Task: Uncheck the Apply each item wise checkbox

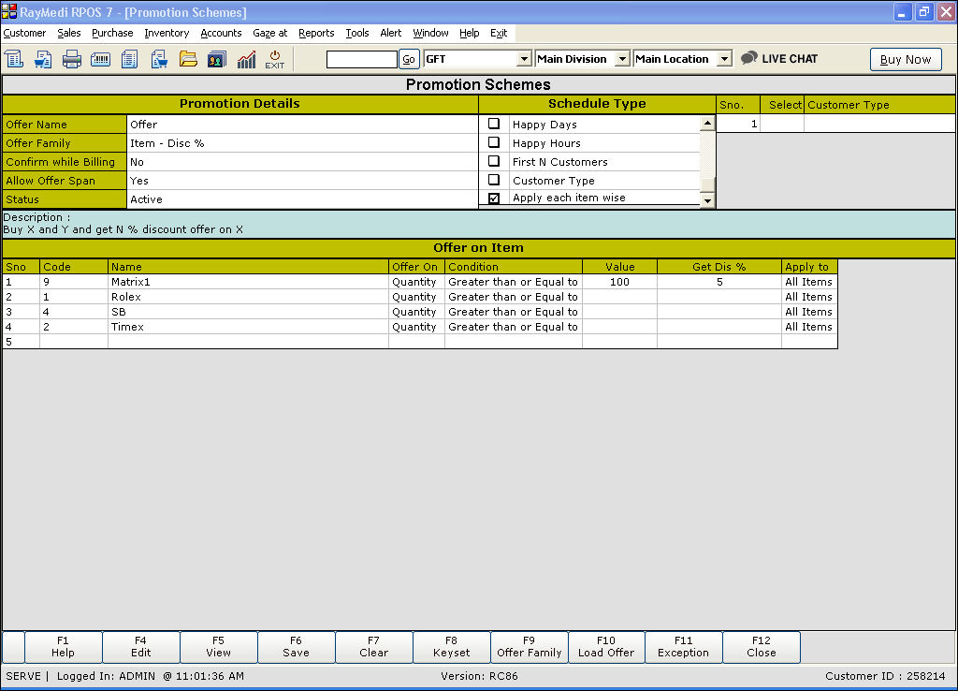Action: (x=494, y=198)
